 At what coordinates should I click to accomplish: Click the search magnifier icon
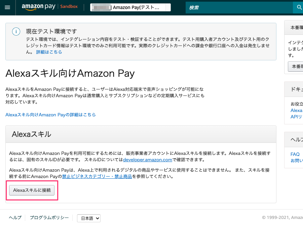[299, 7]
